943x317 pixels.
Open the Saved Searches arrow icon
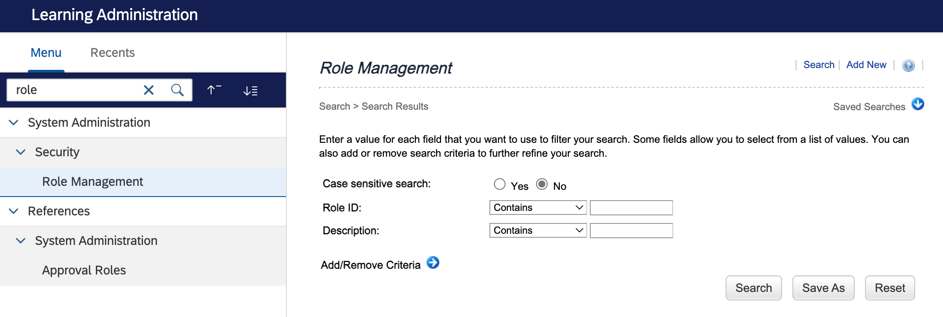click(917, 104)
